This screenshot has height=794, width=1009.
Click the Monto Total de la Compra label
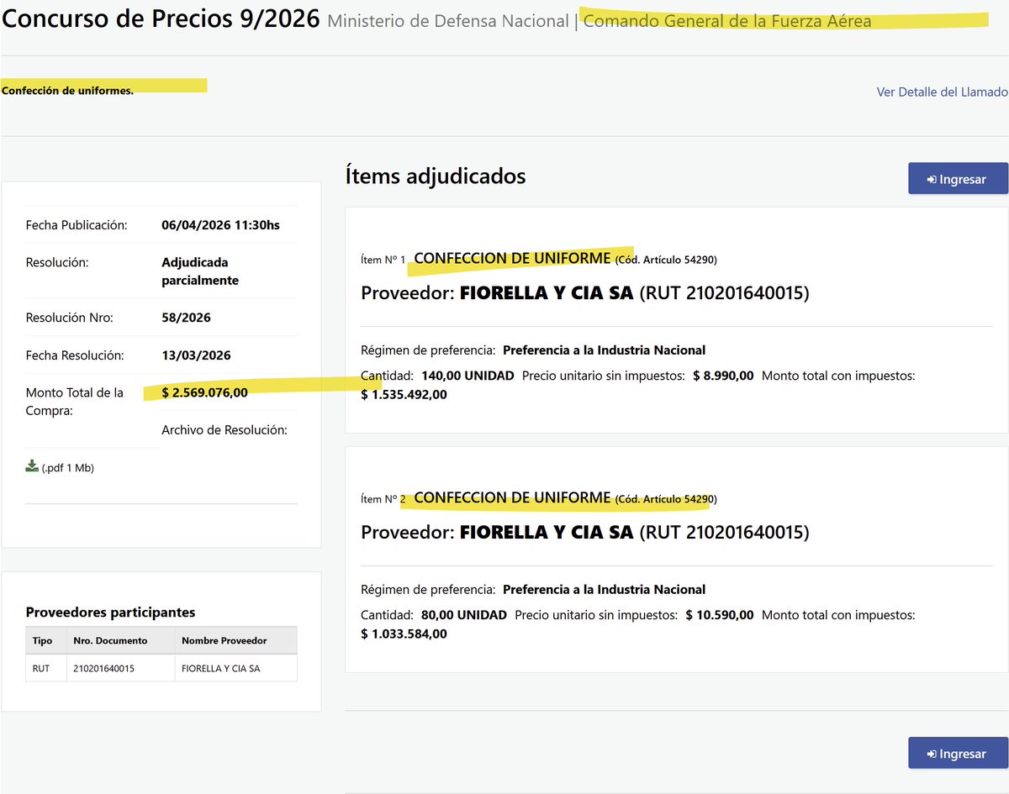75,402
